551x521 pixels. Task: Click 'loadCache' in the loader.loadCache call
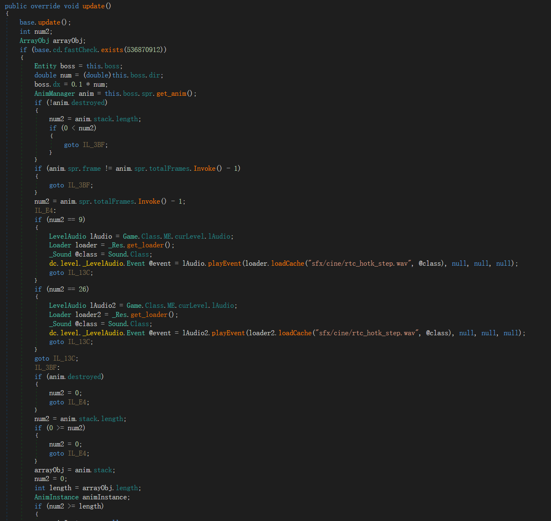click(288, 264)
